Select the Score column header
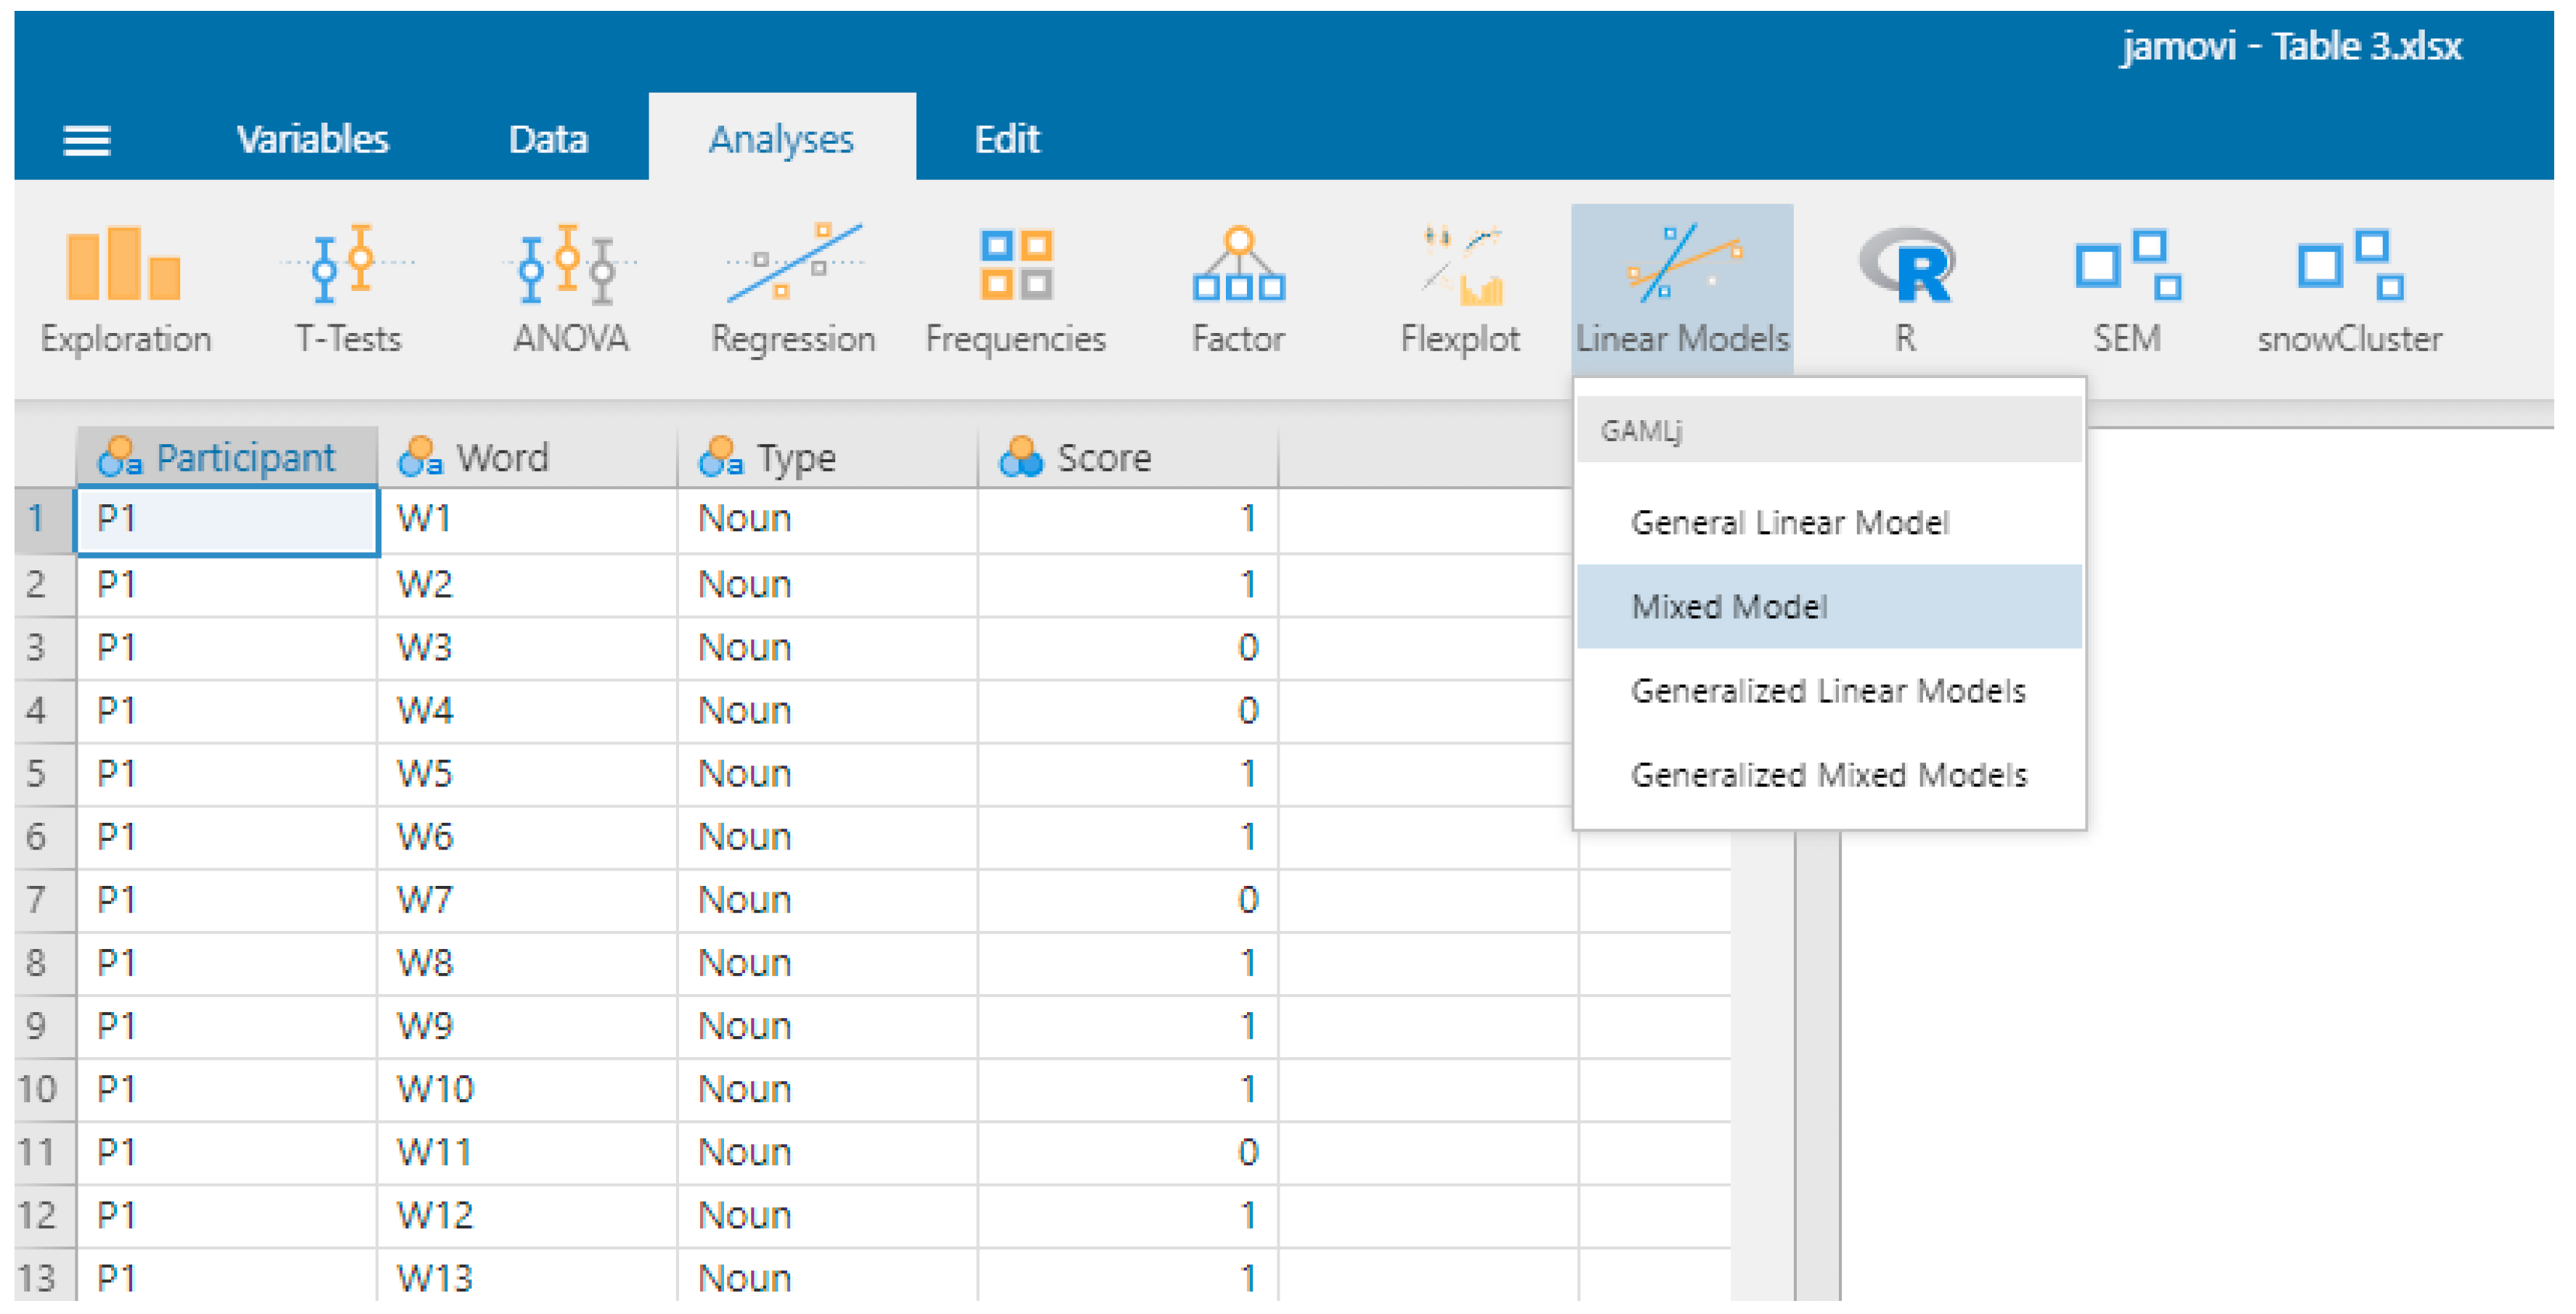2576x1314 pixels. click(1128, 458)
